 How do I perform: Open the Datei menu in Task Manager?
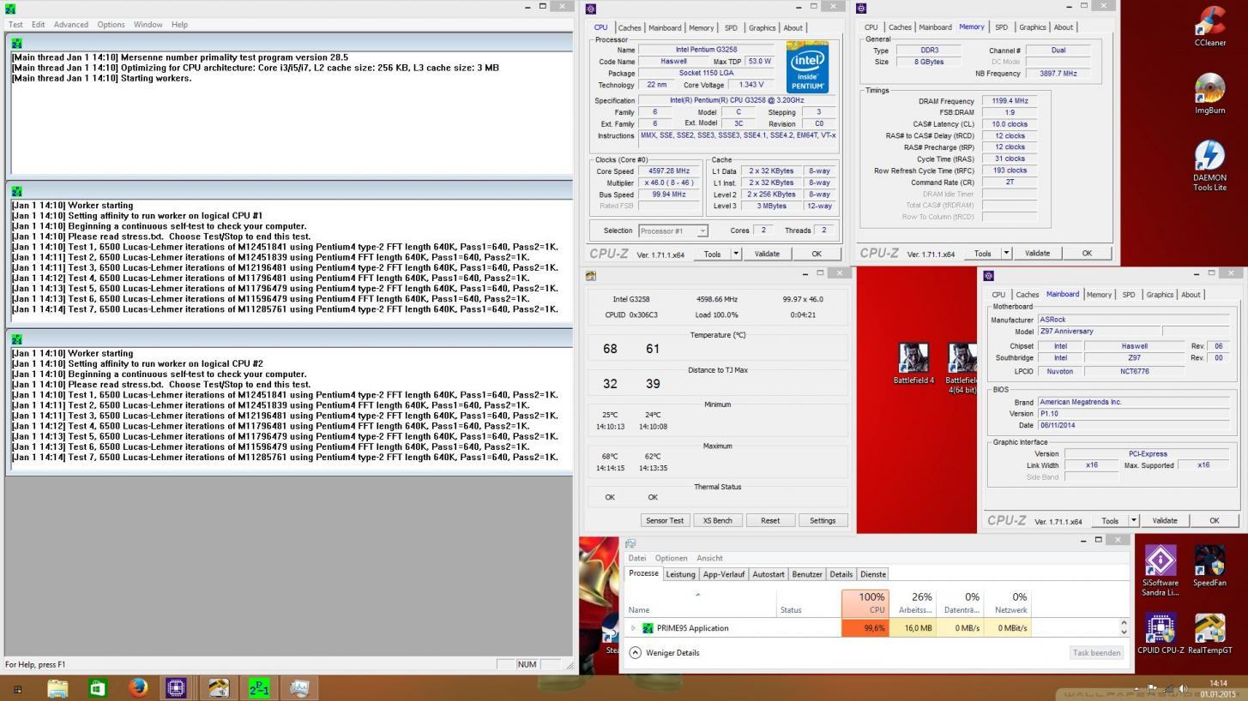(x=637, y=558)
